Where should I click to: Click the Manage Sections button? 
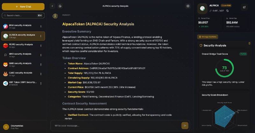pos(208,37)
